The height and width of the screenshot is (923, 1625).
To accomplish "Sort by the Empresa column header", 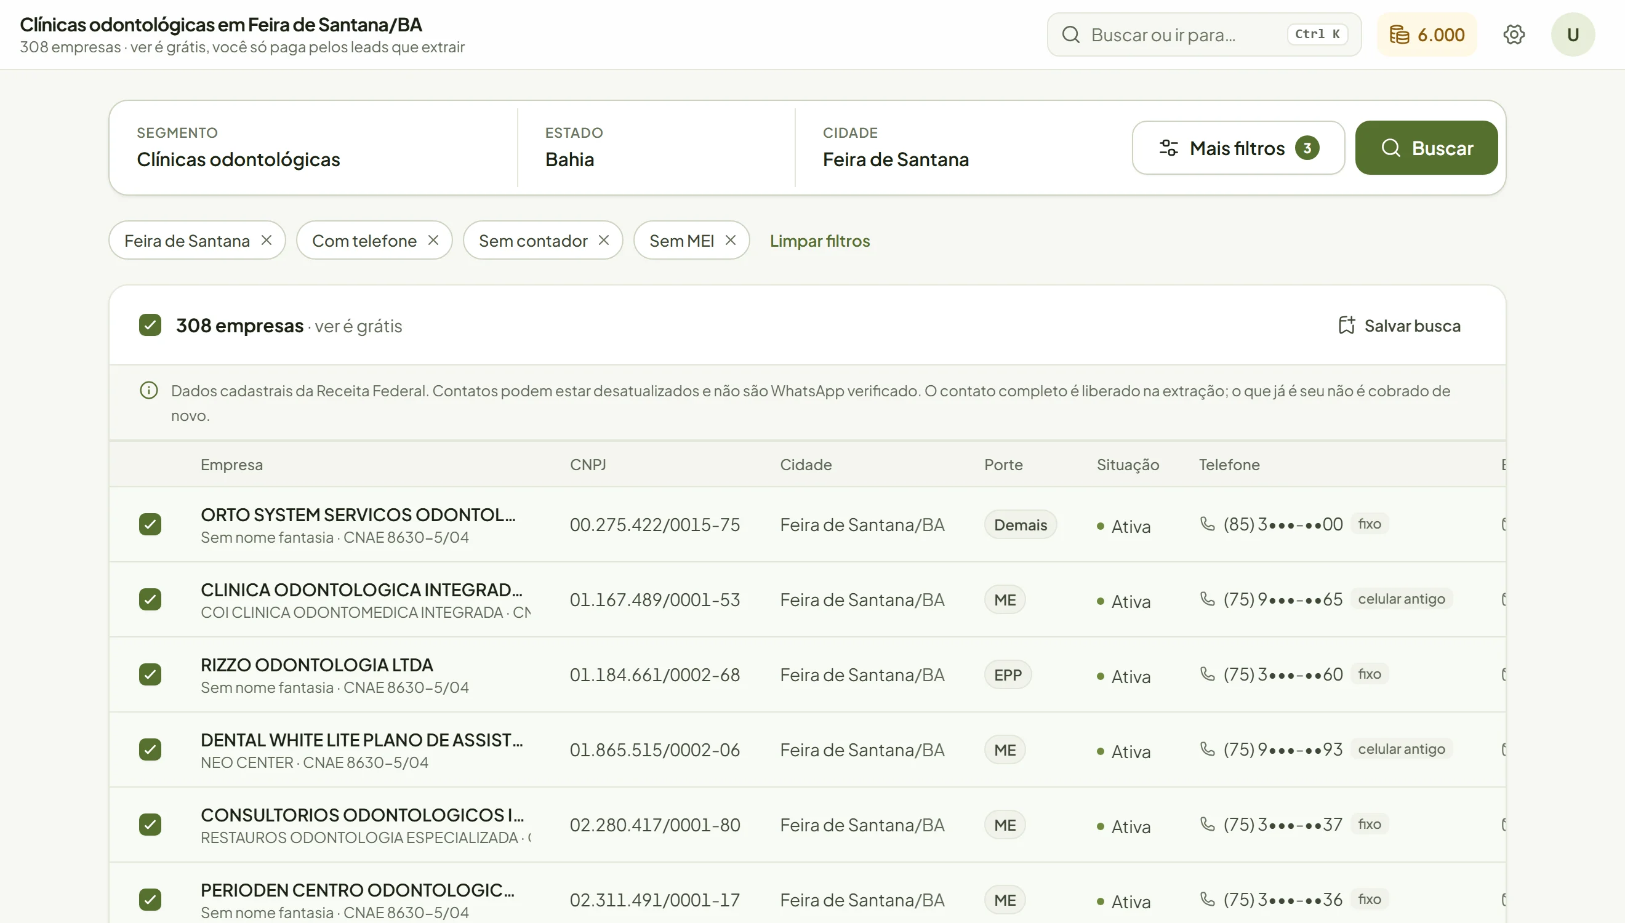I will pos(231,465).
